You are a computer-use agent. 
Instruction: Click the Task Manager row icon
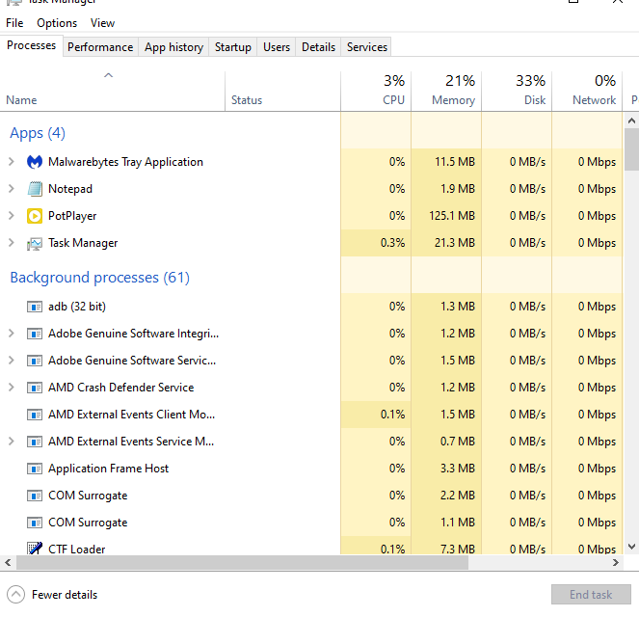click(35, 244)
